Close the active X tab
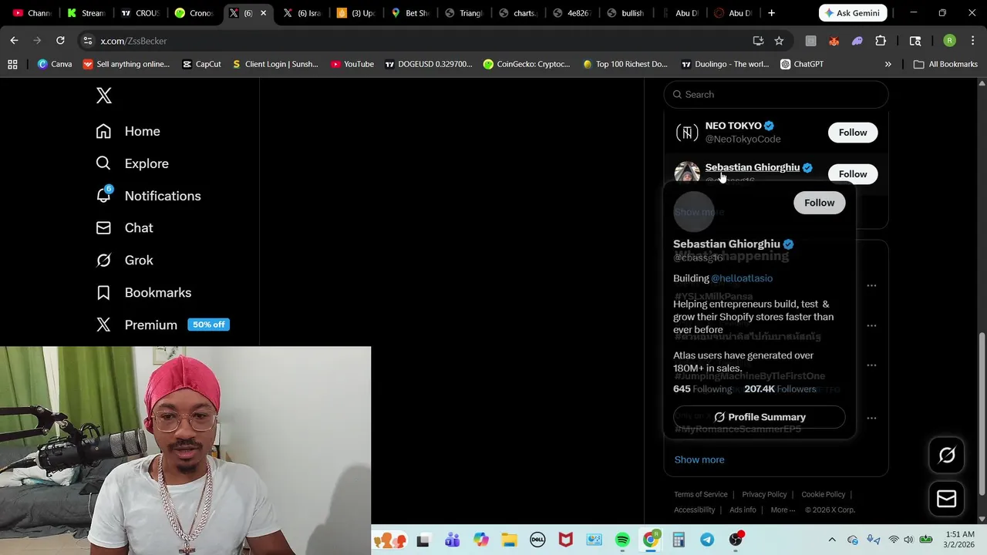The width and height of the screenshot is (987, 555). [263, 13]
